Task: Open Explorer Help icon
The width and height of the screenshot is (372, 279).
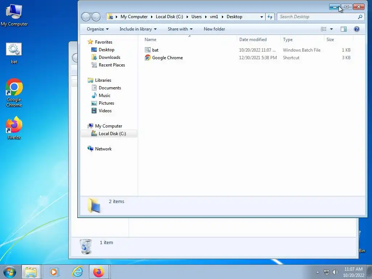Action: point(357,29)
